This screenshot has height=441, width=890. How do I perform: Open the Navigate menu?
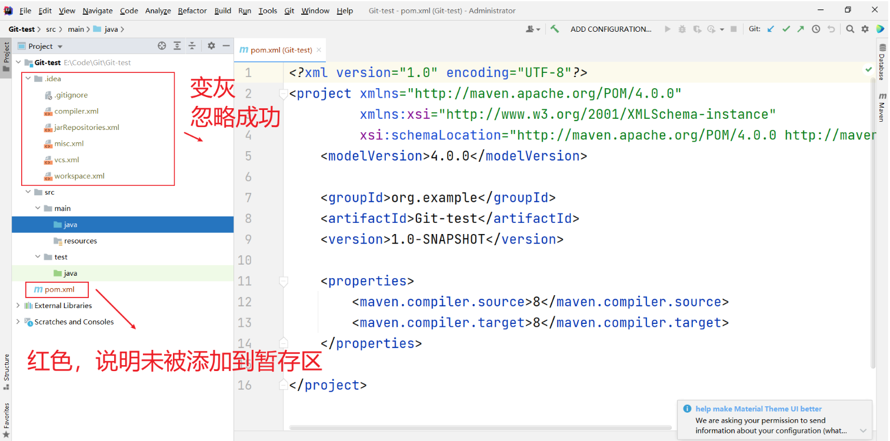(x=98, y=11)
